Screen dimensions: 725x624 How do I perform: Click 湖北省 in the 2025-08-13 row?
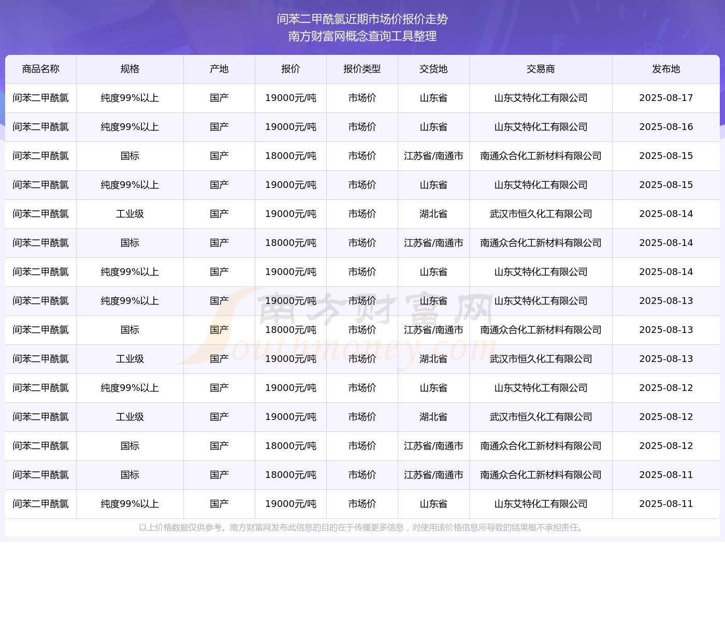tap(434, 359)
